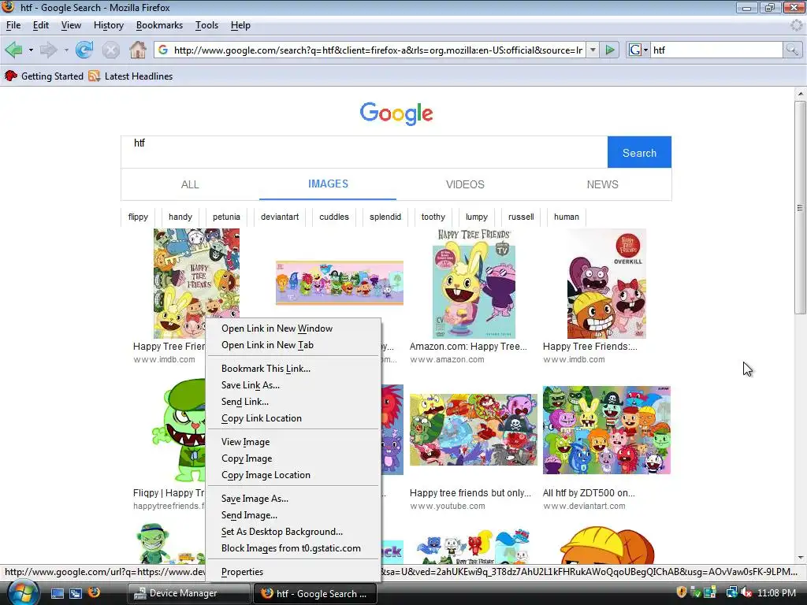Click the security shield tray icon
Image resolution: width=807 pixels, height=605 pixels.
tap(682, 592)
